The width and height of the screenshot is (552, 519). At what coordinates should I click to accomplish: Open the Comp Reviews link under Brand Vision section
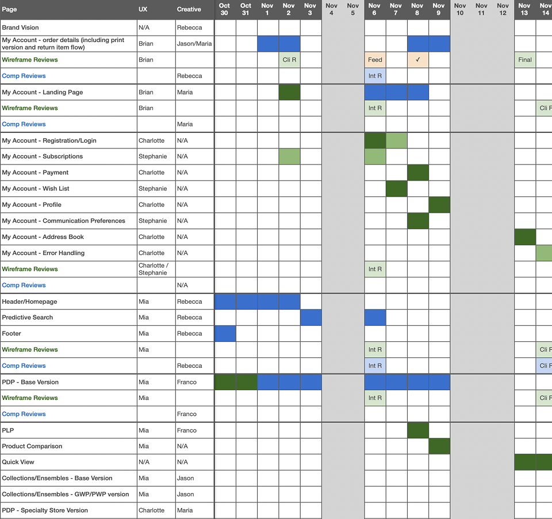click(x=24, y=75)
